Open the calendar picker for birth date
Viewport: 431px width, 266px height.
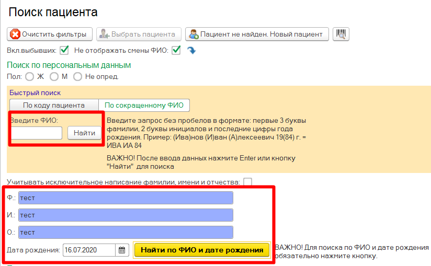pos(122,250)
